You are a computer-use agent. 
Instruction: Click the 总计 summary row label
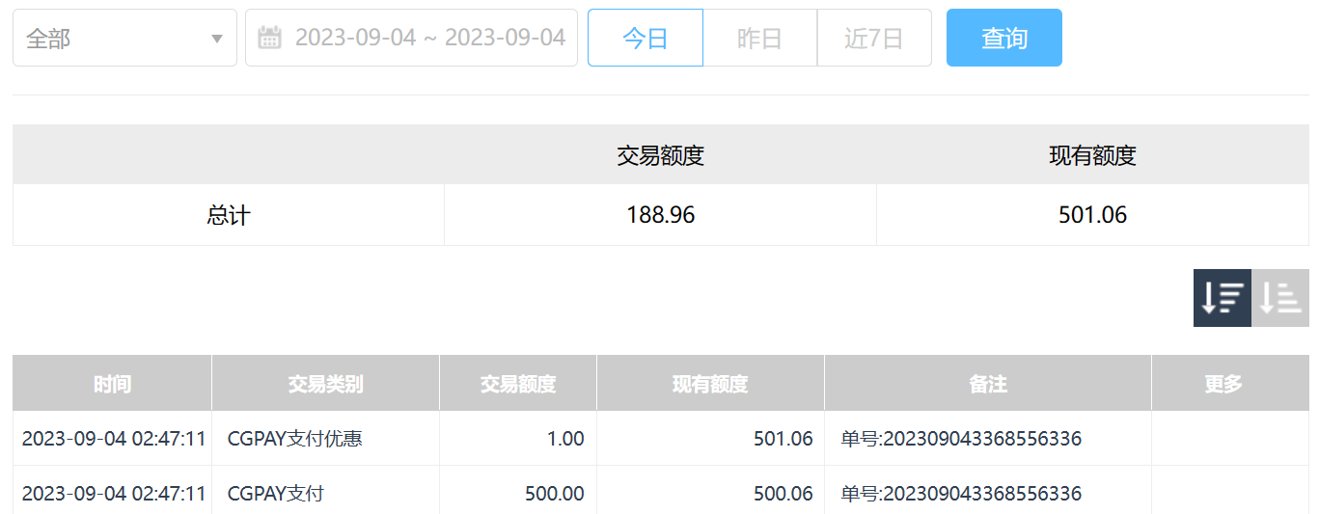coord(228,215)
